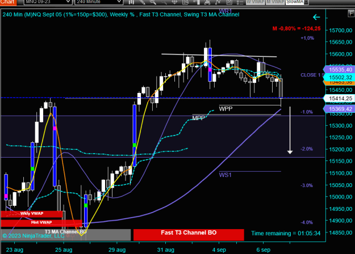Click the 15200,00 price axis label
Viewport: 355px width, 254px height.
coord(340,149)
